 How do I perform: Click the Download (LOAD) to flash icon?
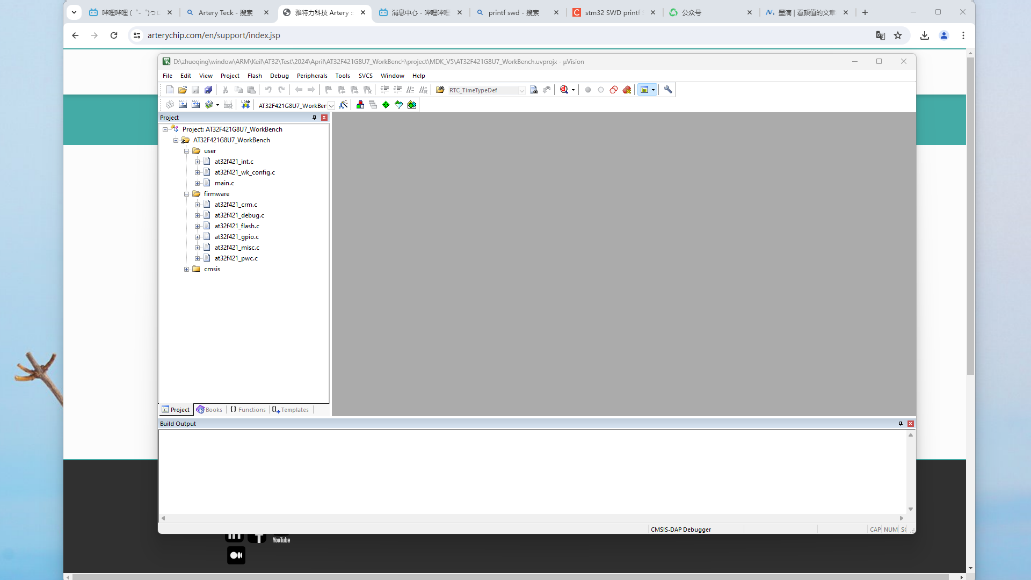click(245, 105)
